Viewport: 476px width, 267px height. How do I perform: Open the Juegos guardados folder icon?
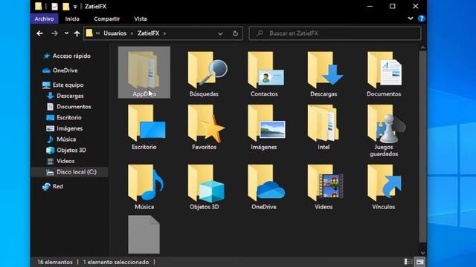[x=386, y=123]
